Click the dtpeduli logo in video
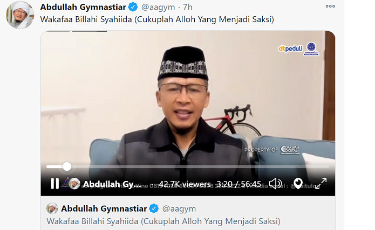The width and height of the screenshot is (375, 230). pyautogui.click(x=290, y=48)
